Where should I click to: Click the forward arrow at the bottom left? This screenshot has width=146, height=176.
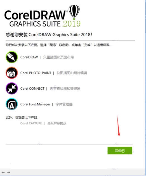[x=9, y=172]
